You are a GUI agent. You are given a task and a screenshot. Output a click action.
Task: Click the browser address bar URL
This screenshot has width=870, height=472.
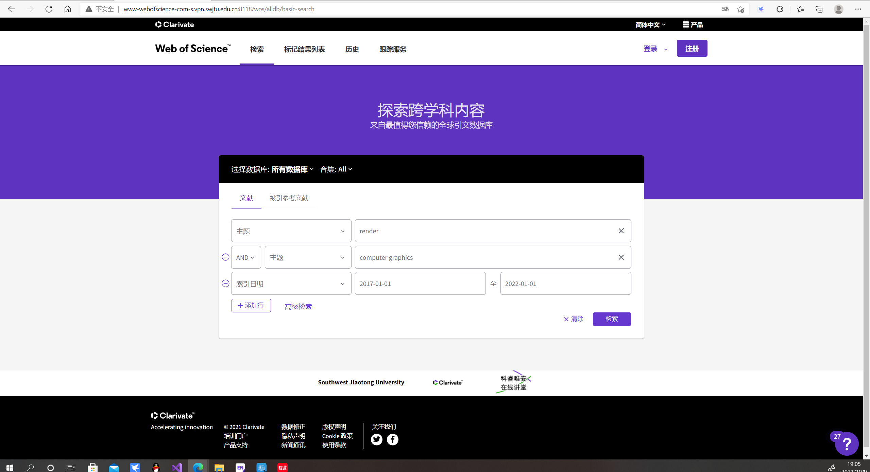tap(219, 9)
